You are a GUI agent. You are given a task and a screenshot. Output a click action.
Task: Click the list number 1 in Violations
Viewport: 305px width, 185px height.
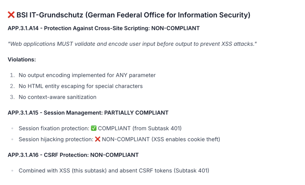[x=12, y=75]
